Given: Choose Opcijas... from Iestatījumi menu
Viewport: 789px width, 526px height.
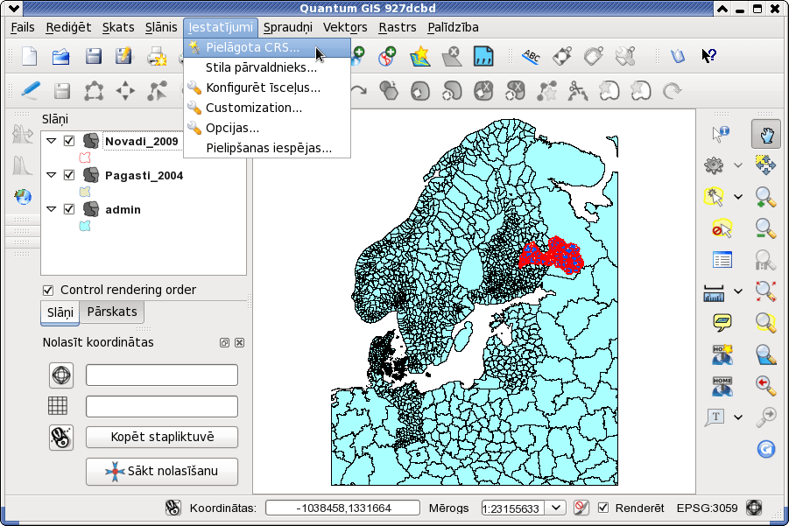Looking at the screenshot, I should pos(267,128).
